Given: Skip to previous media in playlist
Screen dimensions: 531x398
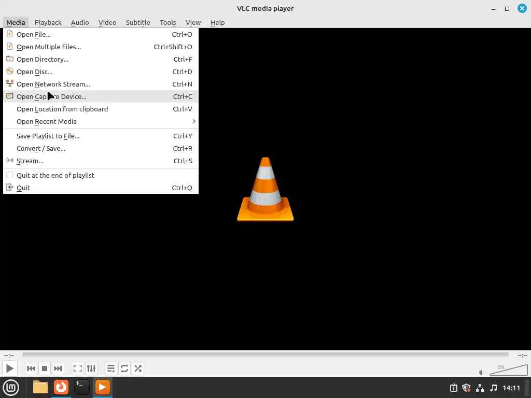Looking at the screenshot, I should point(31,368).
